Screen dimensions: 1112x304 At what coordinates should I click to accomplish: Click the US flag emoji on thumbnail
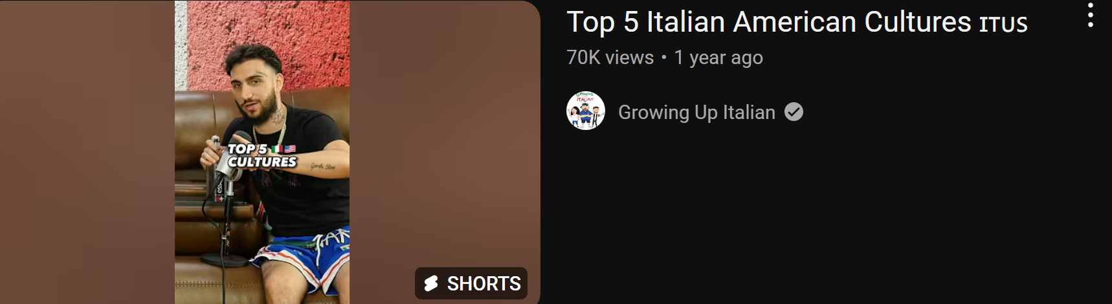[x=289, y=149]
